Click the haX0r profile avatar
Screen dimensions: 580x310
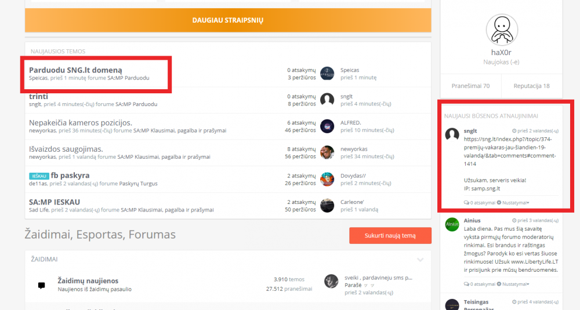pyautogui.click(x=502, y=30)
